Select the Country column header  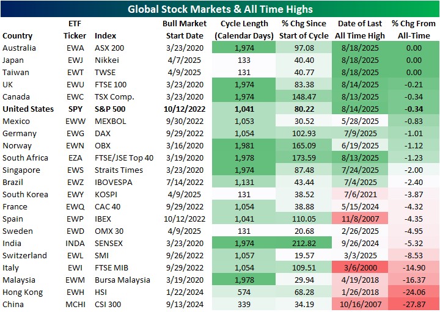tap(18, 36)
